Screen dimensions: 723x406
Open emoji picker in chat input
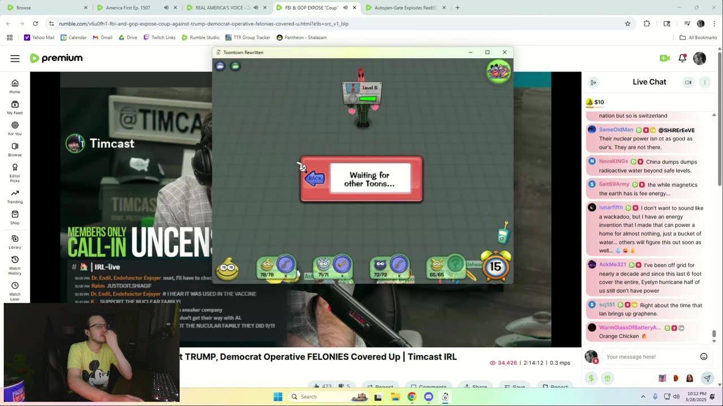[x=704, y=356]
